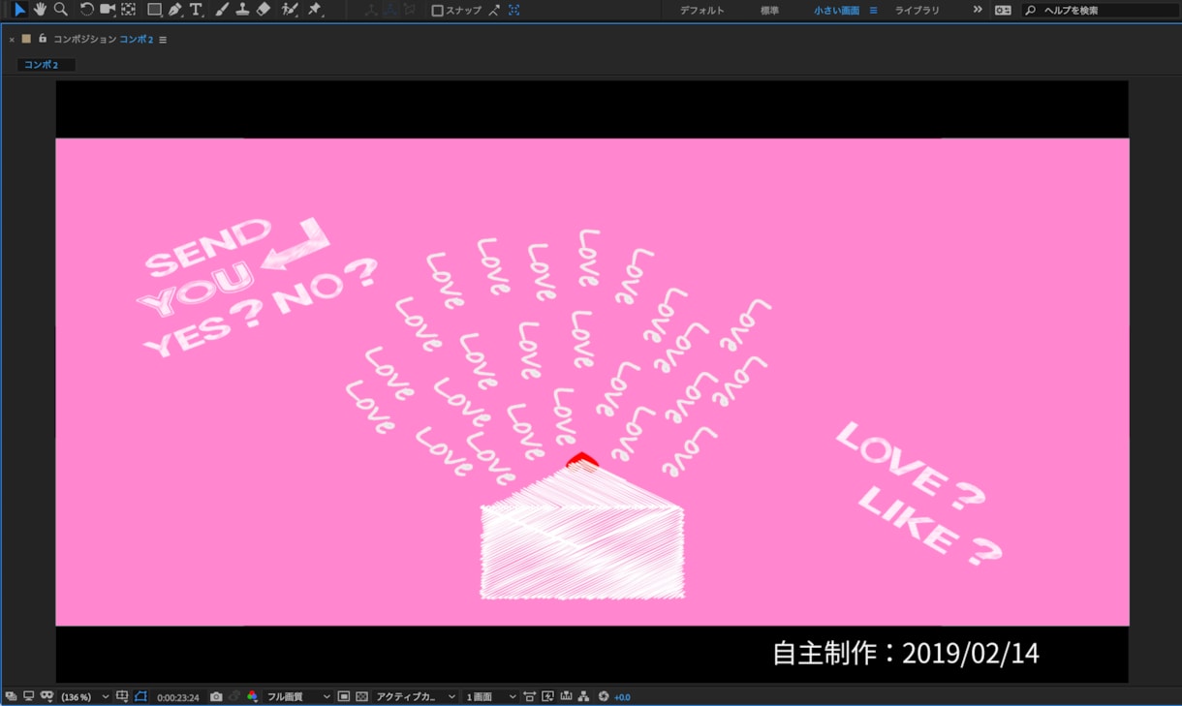Viewport: 1182px width, 706px height.
Task: Toggle the fast previews rectangle icon
Action: tap(344, 696)
